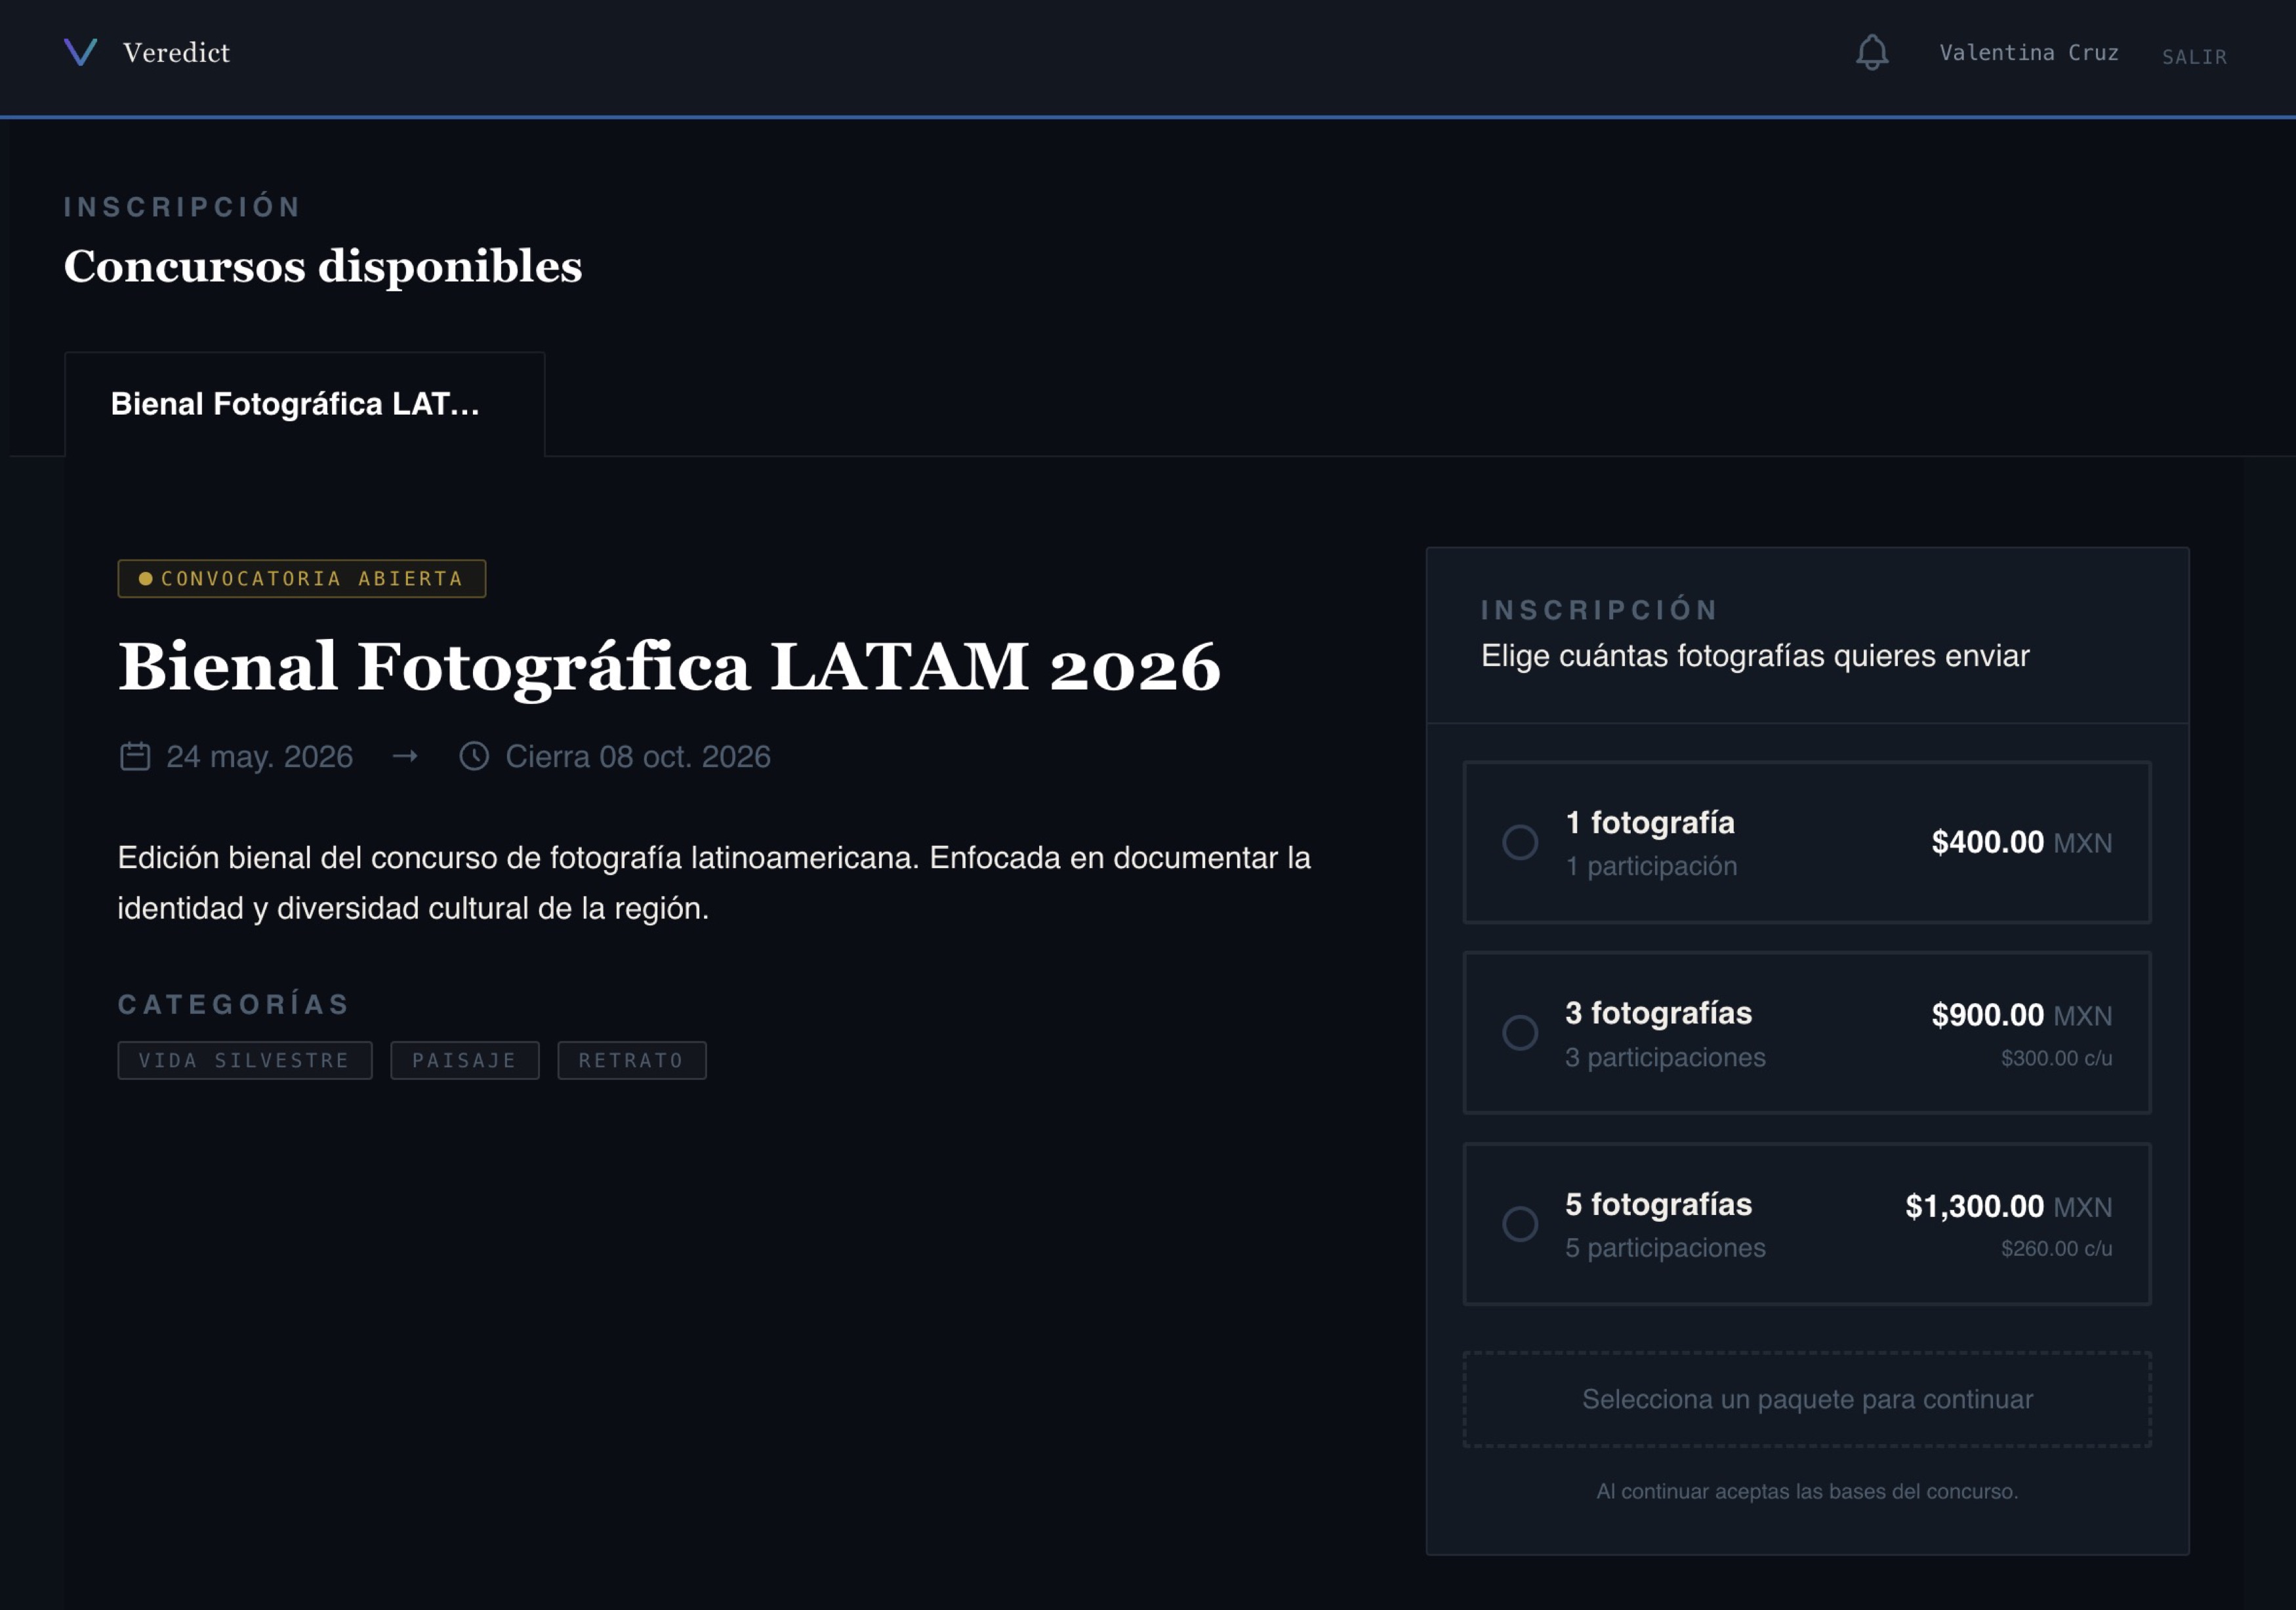Select the 5 fotografías radio button

pyautogui.click(x=1520, y=1223)
